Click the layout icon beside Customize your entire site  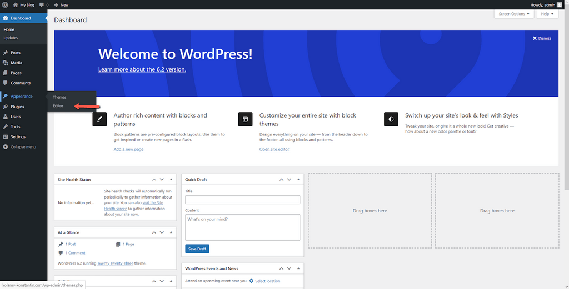coord(245,119)
